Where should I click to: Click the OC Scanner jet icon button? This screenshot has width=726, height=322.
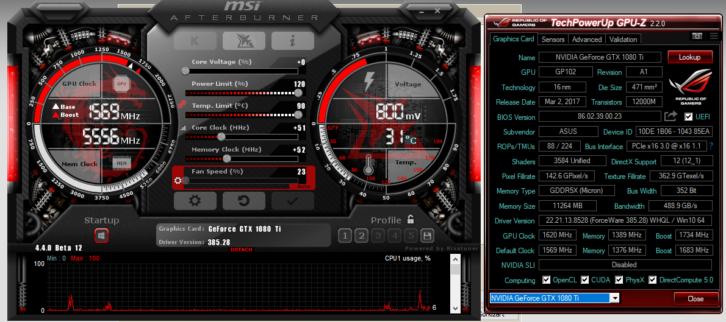pyautogui.click(x=243, y=41)
